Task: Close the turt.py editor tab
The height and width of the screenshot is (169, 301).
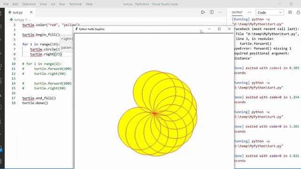Action: point(31,12)
